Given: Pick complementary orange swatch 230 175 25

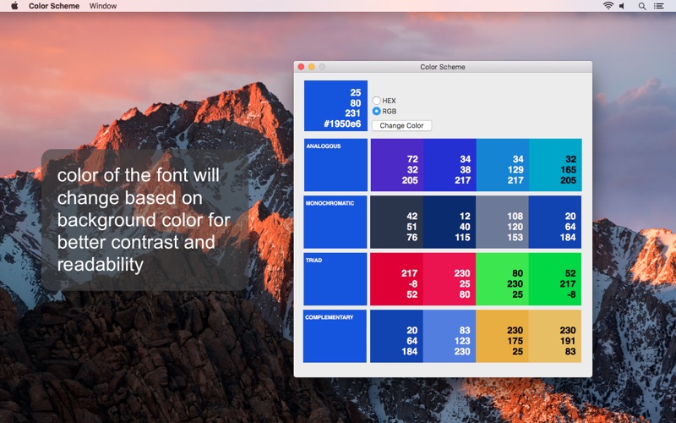Looking at the screenshot, I should coord(502,336).
